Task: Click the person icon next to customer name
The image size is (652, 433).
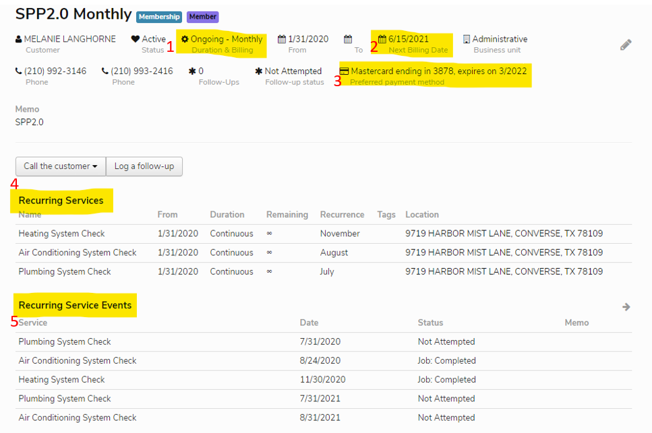Action: (19, 40)
